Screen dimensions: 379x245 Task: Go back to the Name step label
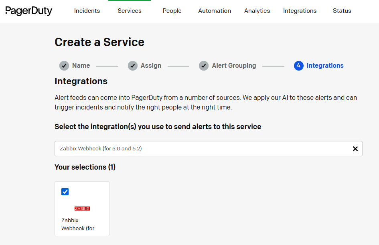[x=81, y=66]
